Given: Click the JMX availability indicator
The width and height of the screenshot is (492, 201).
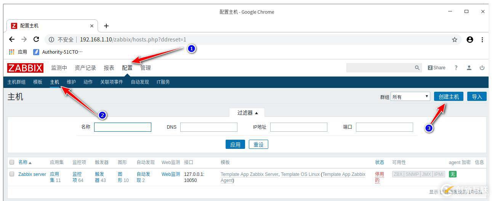Looking at the screenshot, I should (x=426, y=174).
